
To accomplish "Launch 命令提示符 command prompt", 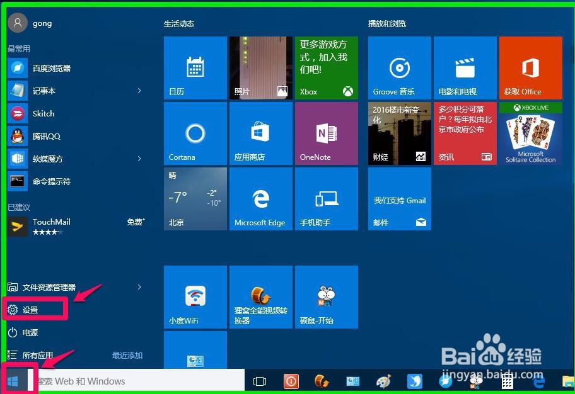I will 76,182.
